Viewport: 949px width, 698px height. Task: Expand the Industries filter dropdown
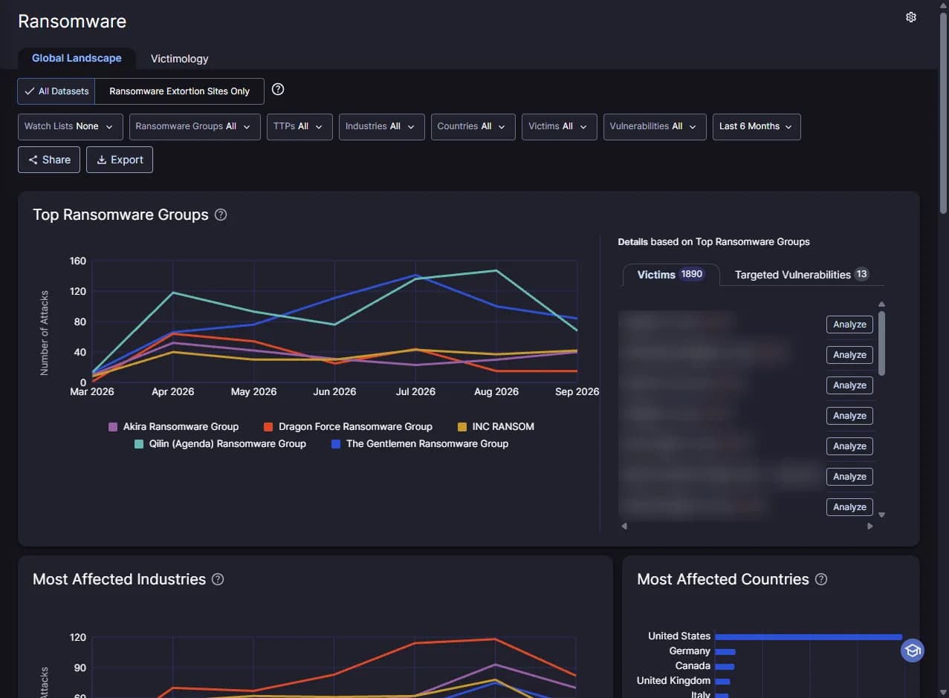point(381,126)
